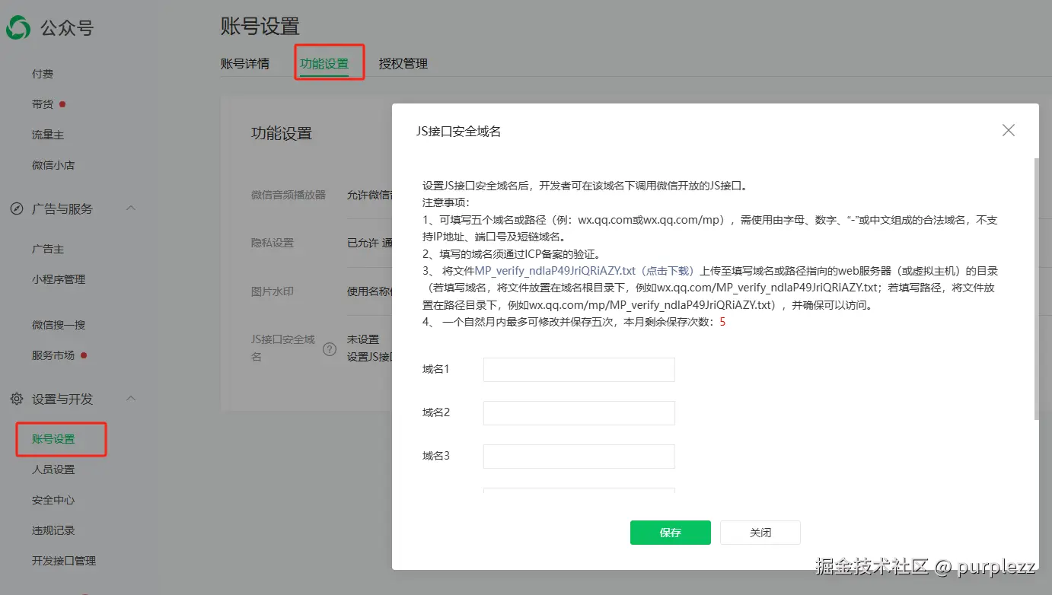1052x595 pixels.
Task: Open 开发接口管理 in the sidebar
Action: (x=64, y=561)
